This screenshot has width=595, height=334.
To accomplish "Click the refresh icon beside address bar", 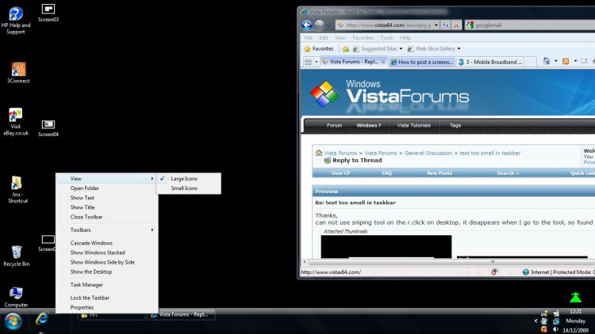I will [x=446, y=25].
